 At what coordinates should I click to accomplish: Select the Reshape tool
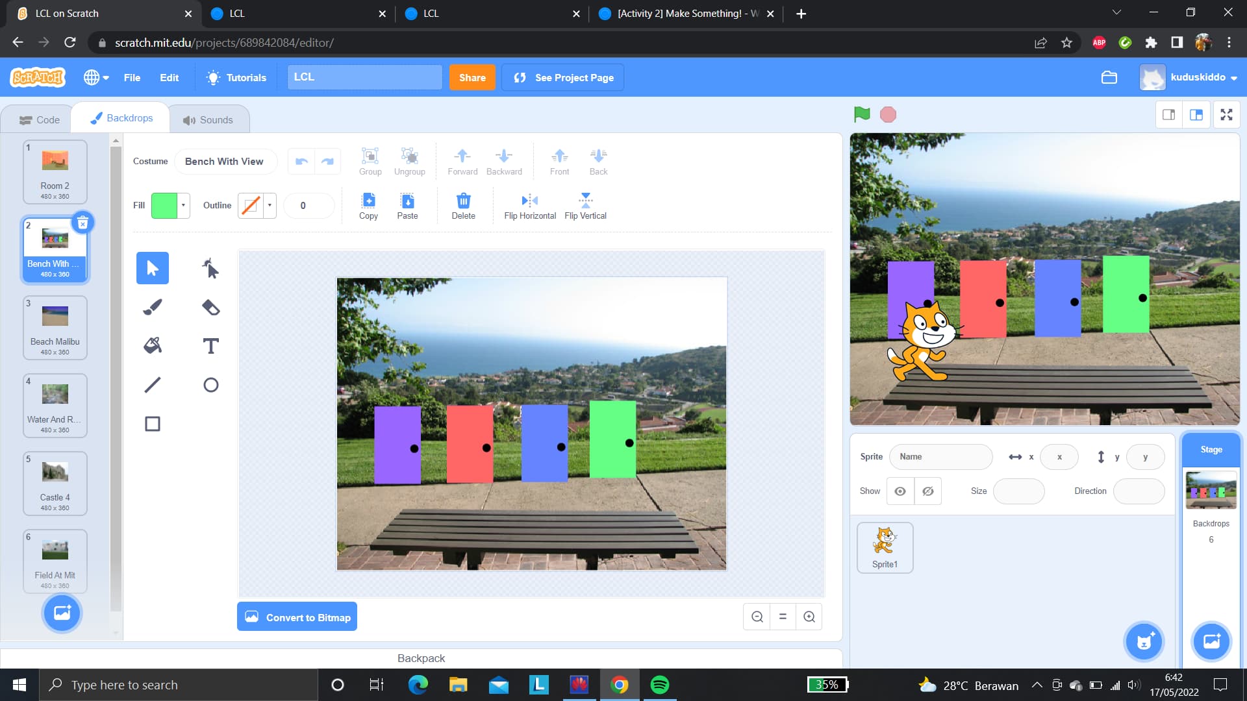pyautogui.click(x=210, y=268)
